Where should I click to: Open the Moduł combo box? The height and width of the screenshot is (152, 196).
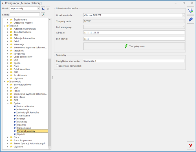point(38,9)
